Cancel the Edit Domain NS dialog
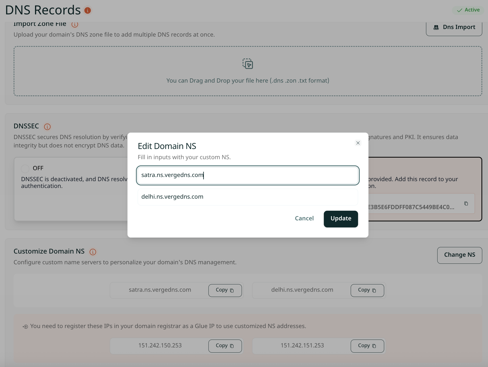488x367 pixels. 304,219
